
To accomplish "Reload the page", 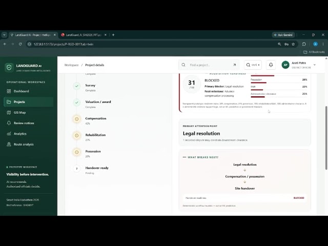I will click(20, 44).
